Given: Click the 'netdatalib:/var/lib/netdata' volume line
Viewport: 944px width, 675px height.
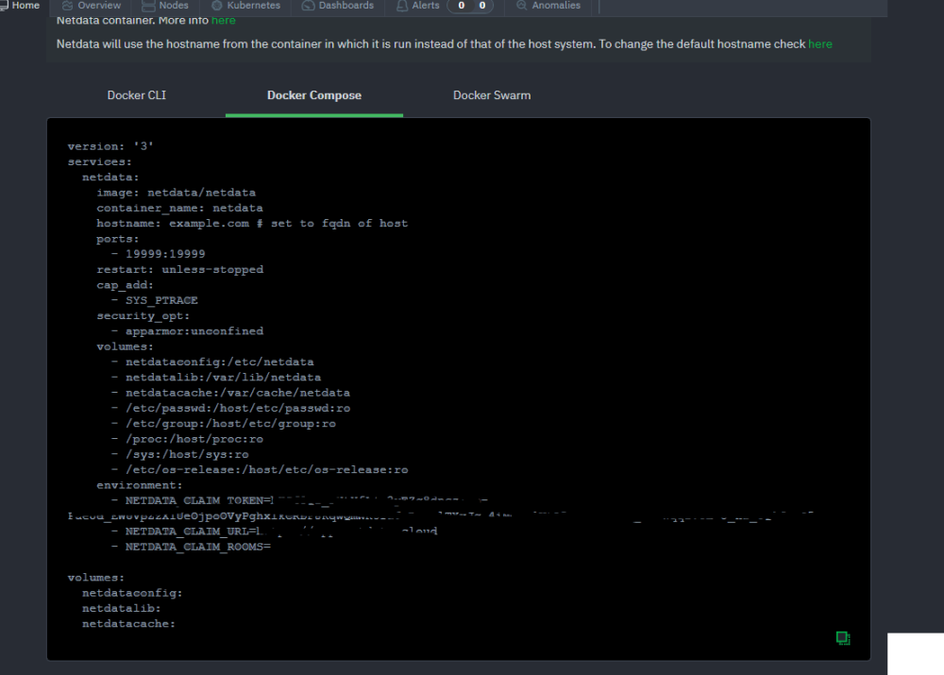Looking at the screenshot, I should 216,378.
